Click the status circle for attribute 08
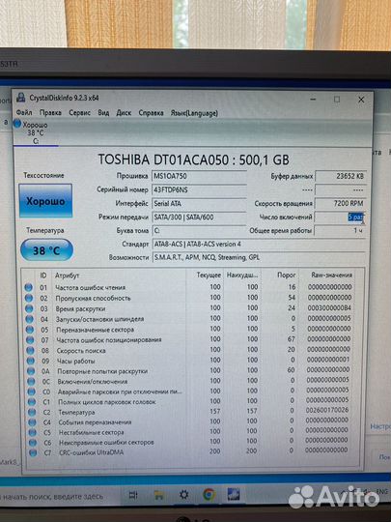 tap(31, 350)
